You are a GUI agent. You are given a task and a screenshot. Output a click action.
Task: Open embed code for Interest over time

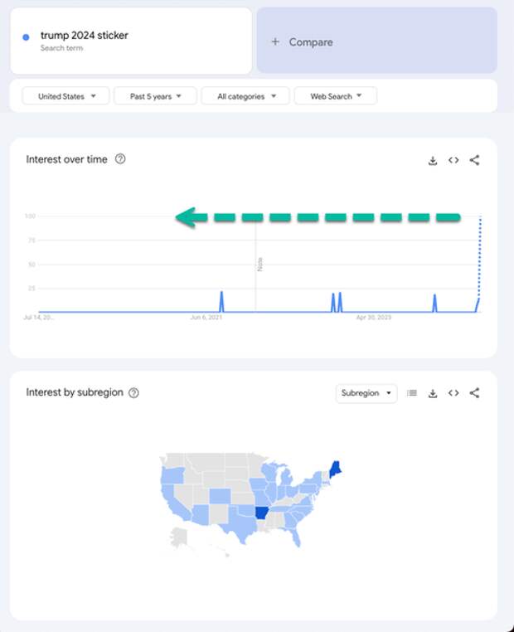click(453, 160)
